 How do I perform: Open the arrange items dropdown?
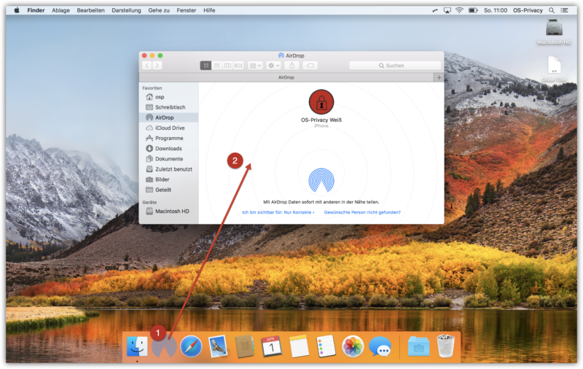(255, 66)
